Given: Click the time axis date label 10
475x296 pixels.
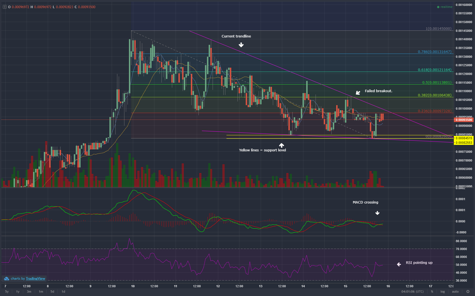Looking at the screenshot, I should [133, 286].
